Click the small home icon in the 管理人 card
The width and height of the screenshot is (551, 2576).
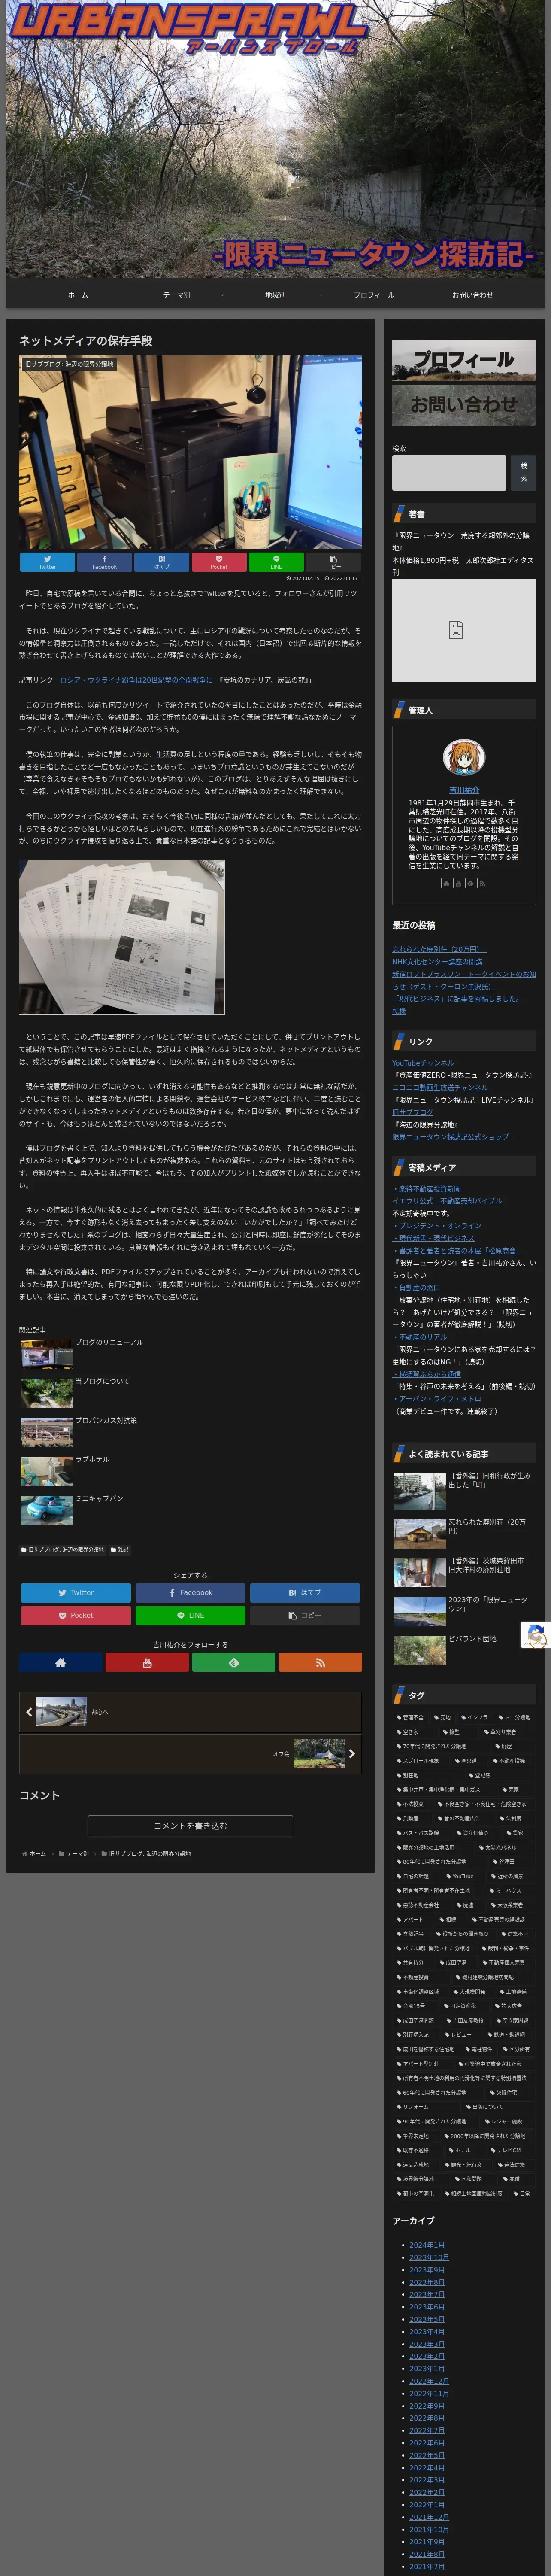[x=446, y=883]
